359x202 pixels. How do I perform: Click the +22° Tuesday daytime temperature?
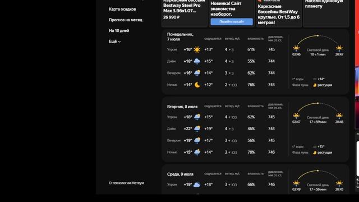pos(188,128)
